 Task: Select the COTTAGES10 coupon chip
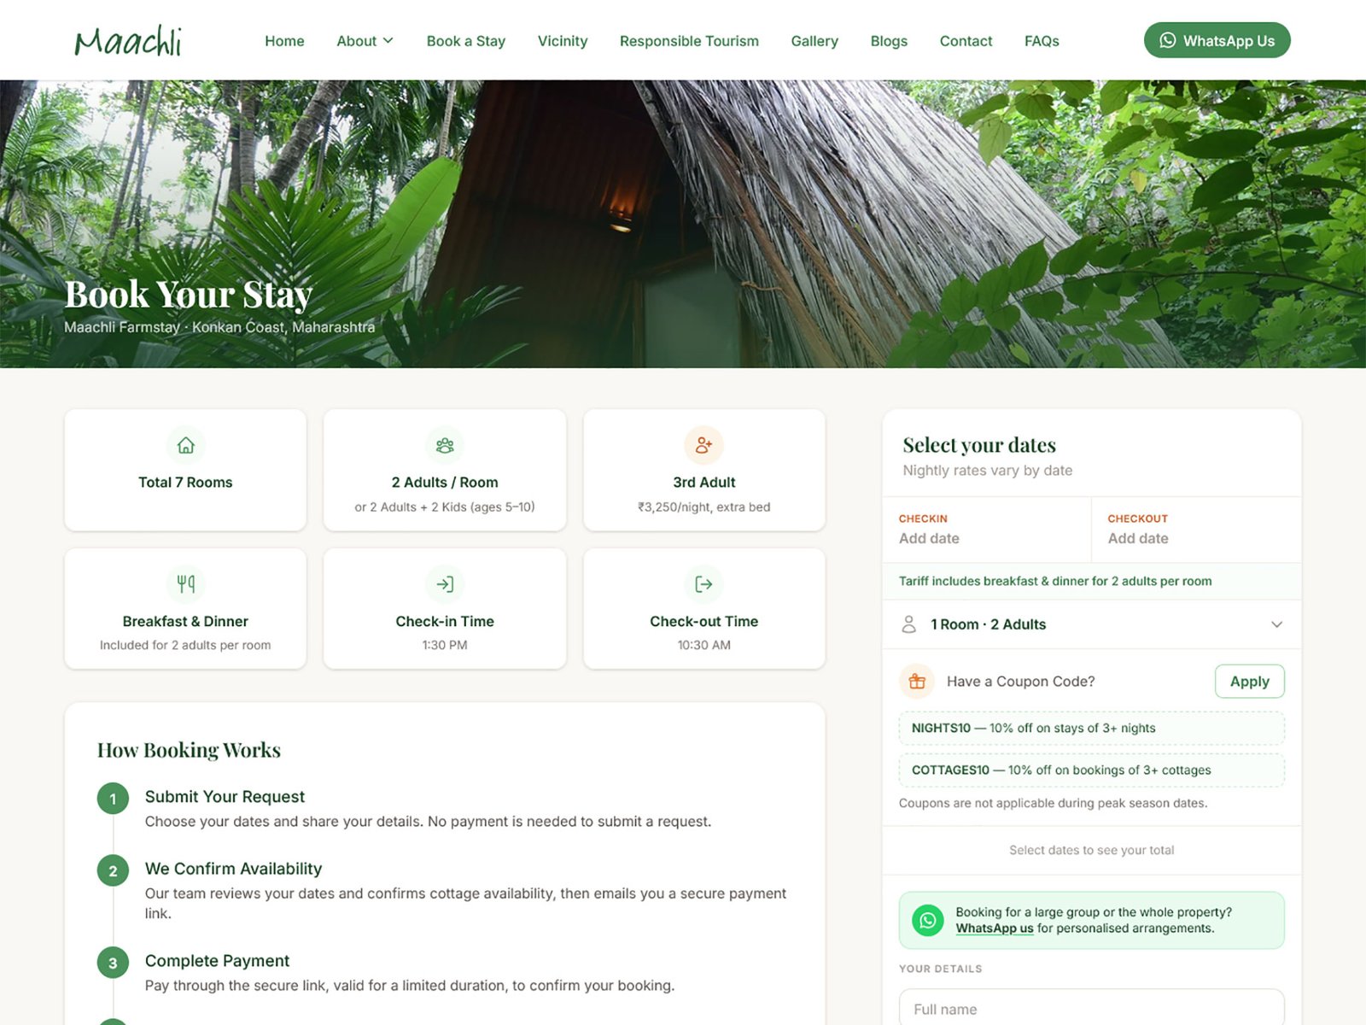[x=1091, y=770]
